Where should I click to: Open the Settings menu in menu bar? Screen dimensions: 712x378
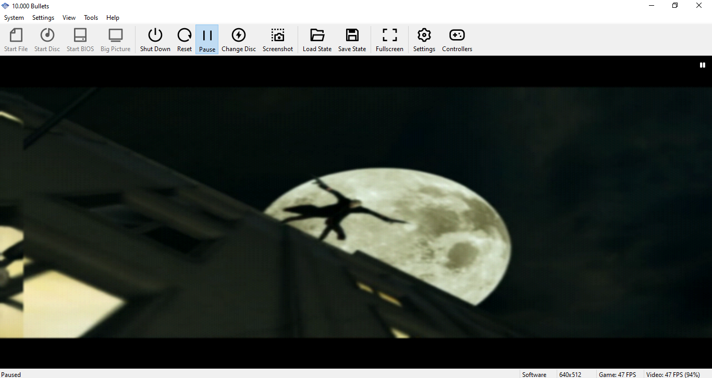[x=43, y=18]
